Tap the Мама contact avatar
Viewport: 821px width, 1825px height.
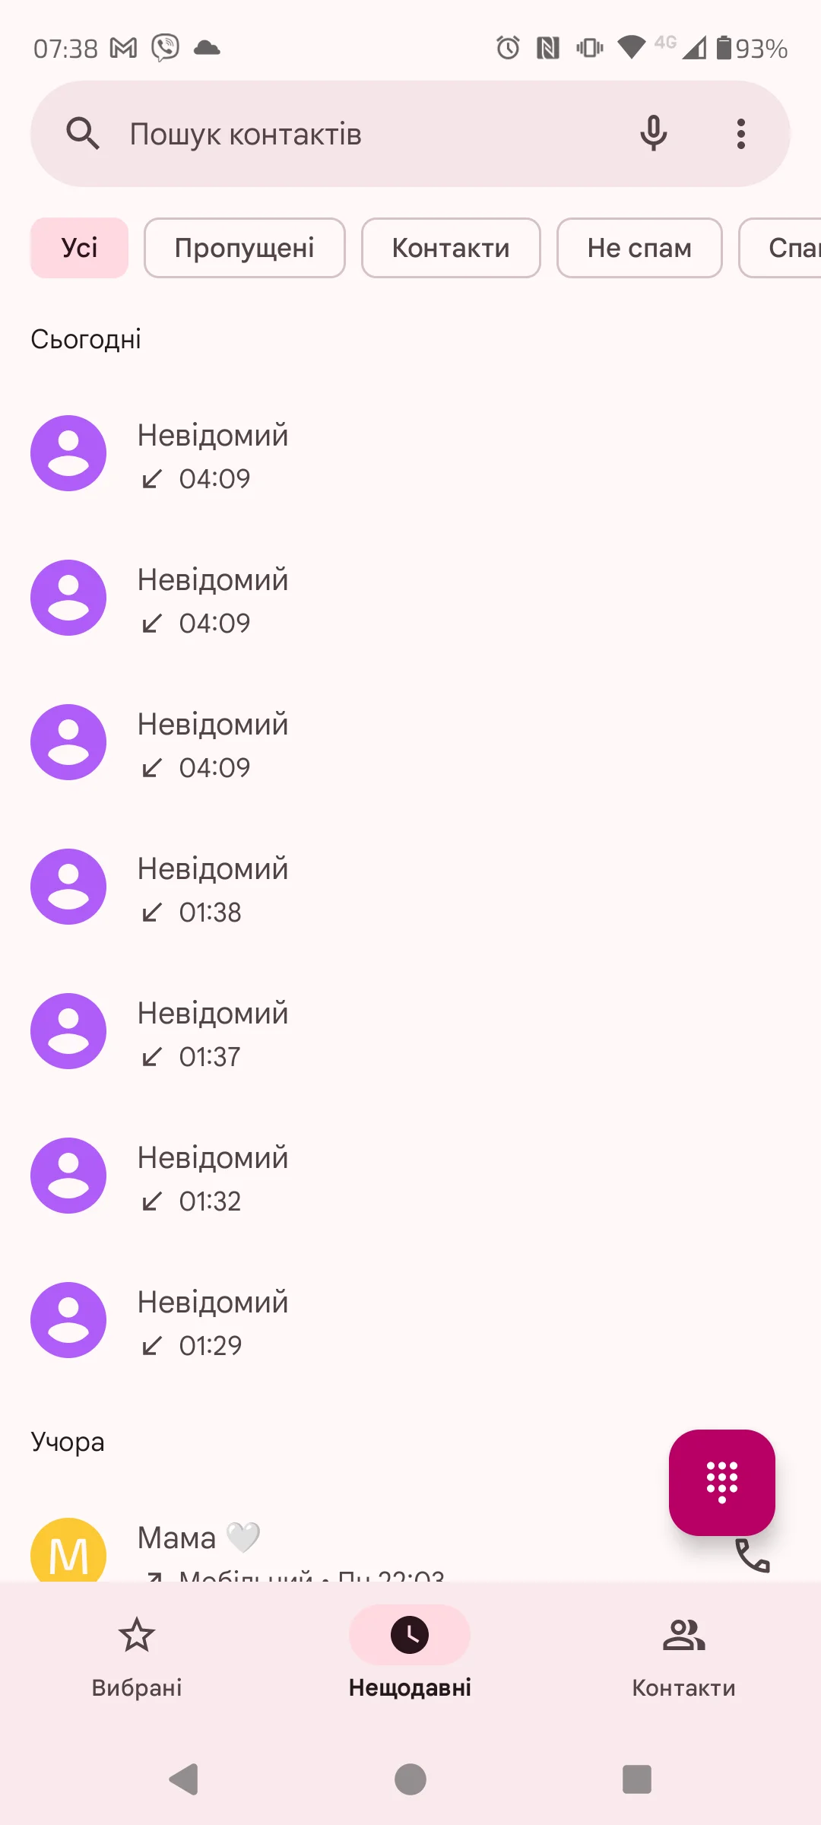pyautogui.click(x=68, y=1551)
